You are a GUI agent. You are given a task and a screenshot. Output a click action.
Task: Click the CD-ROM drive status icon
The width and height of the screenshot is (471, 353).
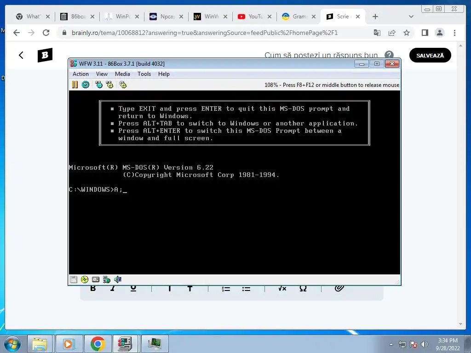(x=85, y=279)
